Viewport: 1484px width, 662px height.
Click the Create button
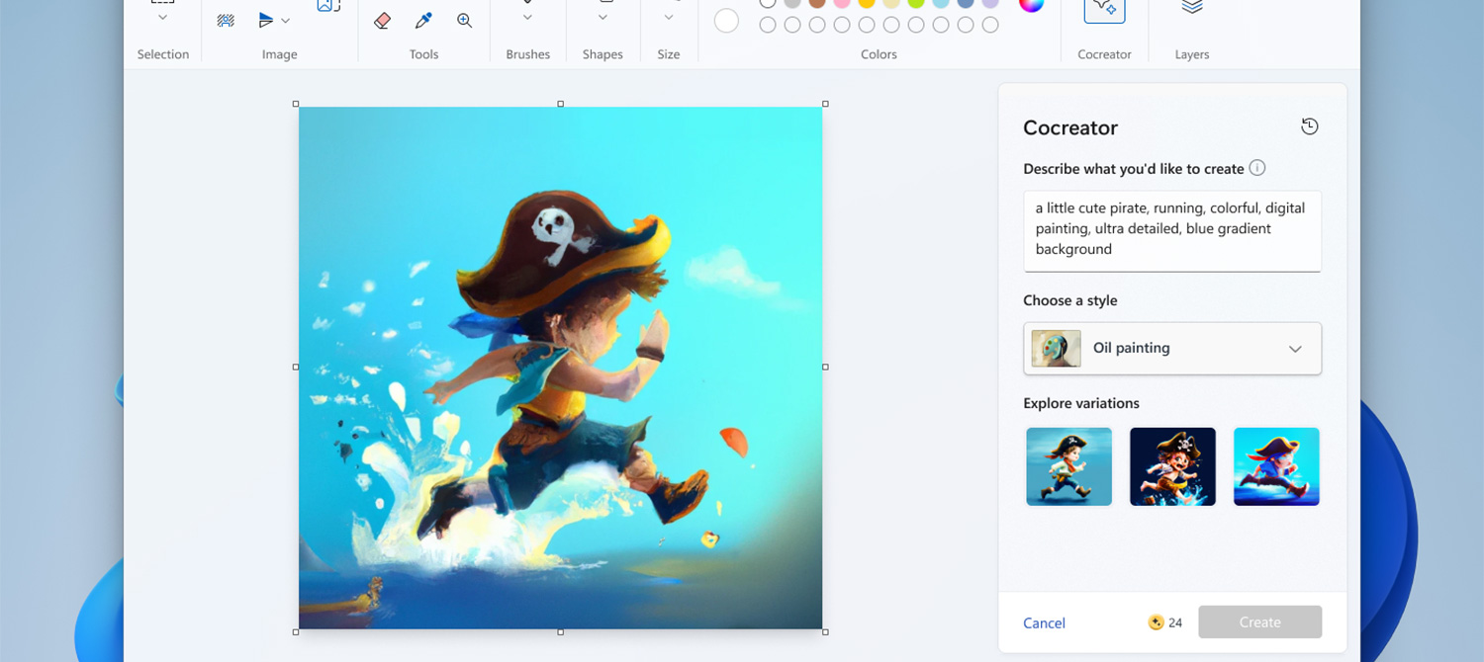[1259, 621]
